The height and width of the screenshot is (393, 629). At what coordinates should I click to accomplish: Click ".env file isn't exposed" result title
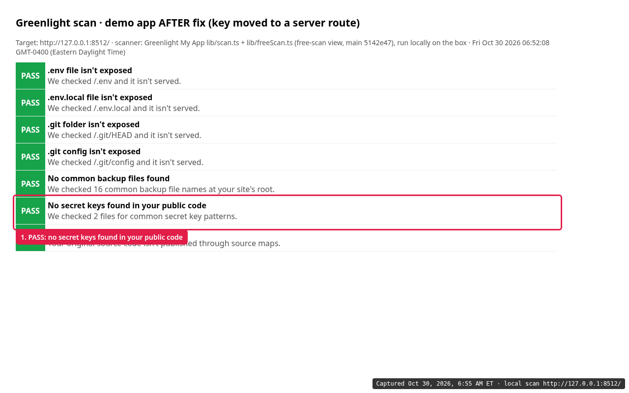90,70
